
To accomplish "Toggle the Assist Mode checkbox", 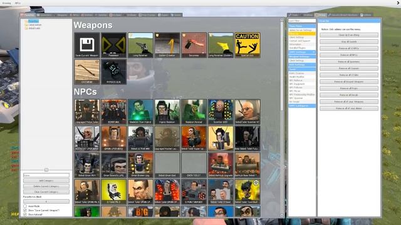I will (25, 206).
